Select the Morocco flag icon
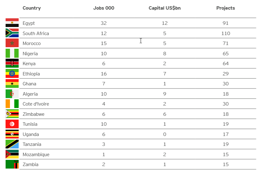267x176 pixels. (x=12, y=43)
